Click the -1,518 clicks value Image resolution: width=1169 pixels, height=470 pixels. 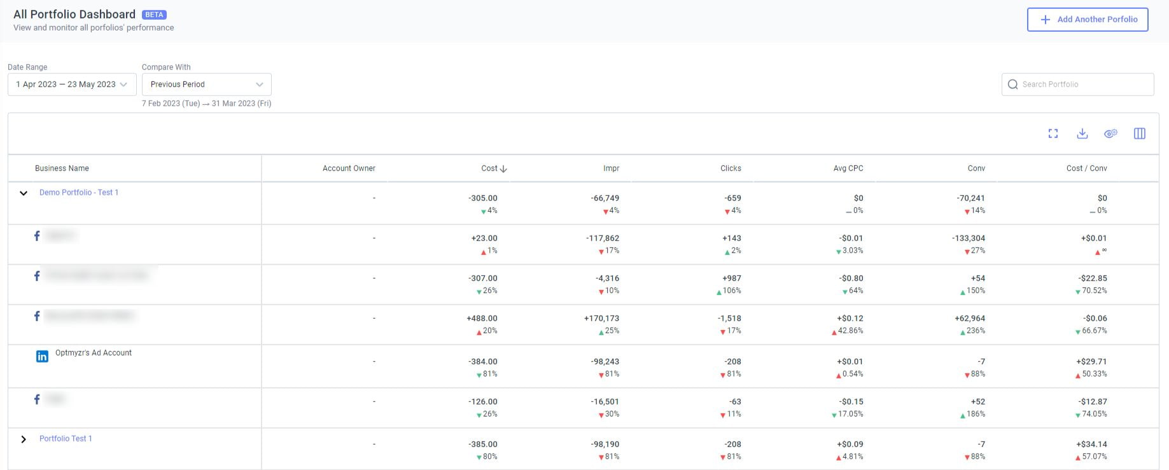729,319
